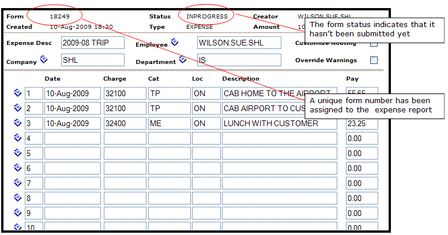Click lookup icon beside Employee label

coord(175,42)
